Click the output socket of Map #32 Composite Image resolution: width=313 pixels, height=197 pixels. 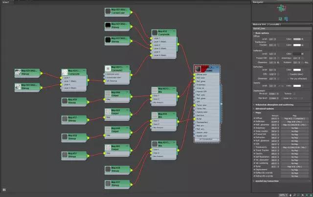(178, 44)
